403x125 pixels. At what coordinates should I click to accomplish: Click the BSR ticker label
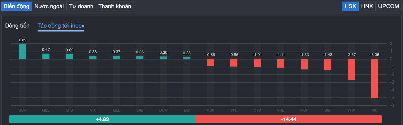click(x=23, y=110)
